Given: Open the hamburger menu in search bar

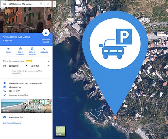Looking at the screenshot, I should (x=5, y=4).
